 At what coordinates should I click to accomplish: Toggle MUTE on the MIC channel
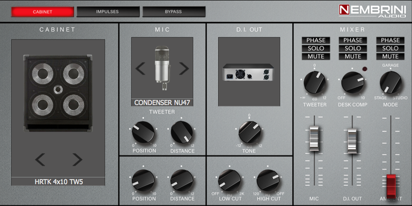[316, 56]
